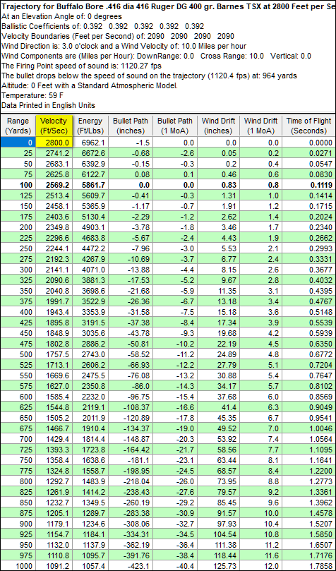Click the Energy (Ft/Lbs) column header
The image size is (336, 571).
[90, 126]
